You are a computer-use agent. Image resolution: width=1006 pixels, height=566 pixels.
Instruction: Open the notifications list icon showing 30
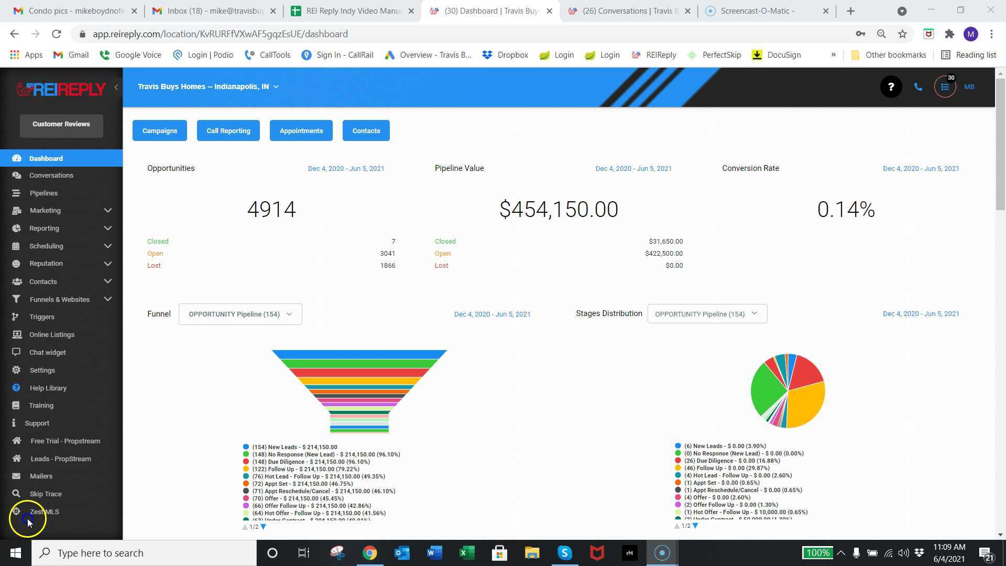[945, 87]
